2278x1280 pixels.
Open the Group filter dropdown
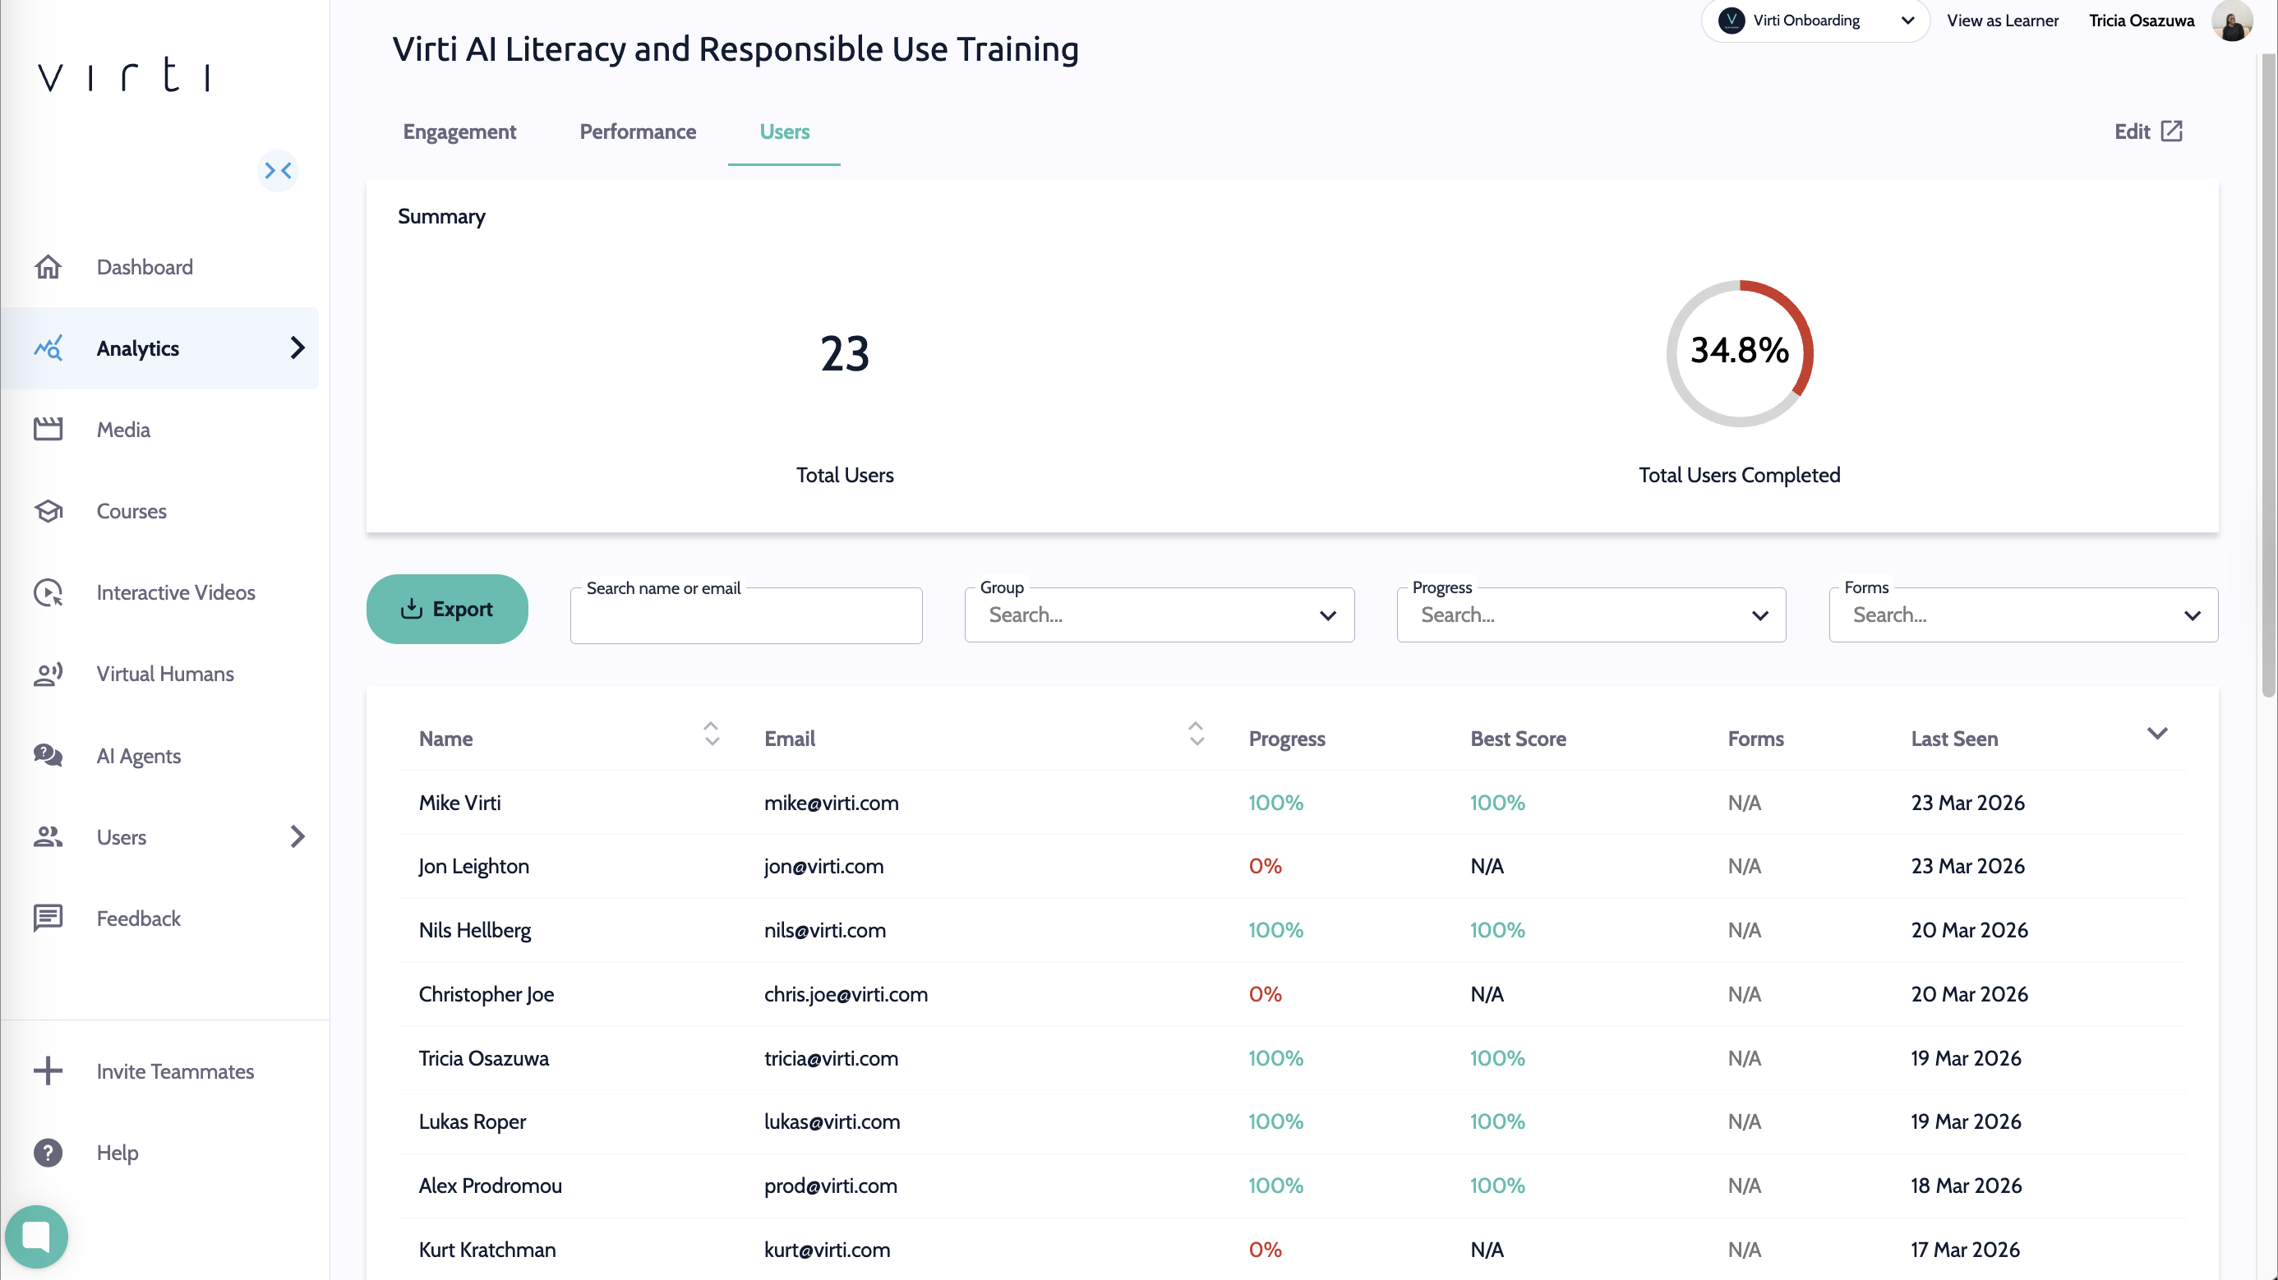point(1159,615)
